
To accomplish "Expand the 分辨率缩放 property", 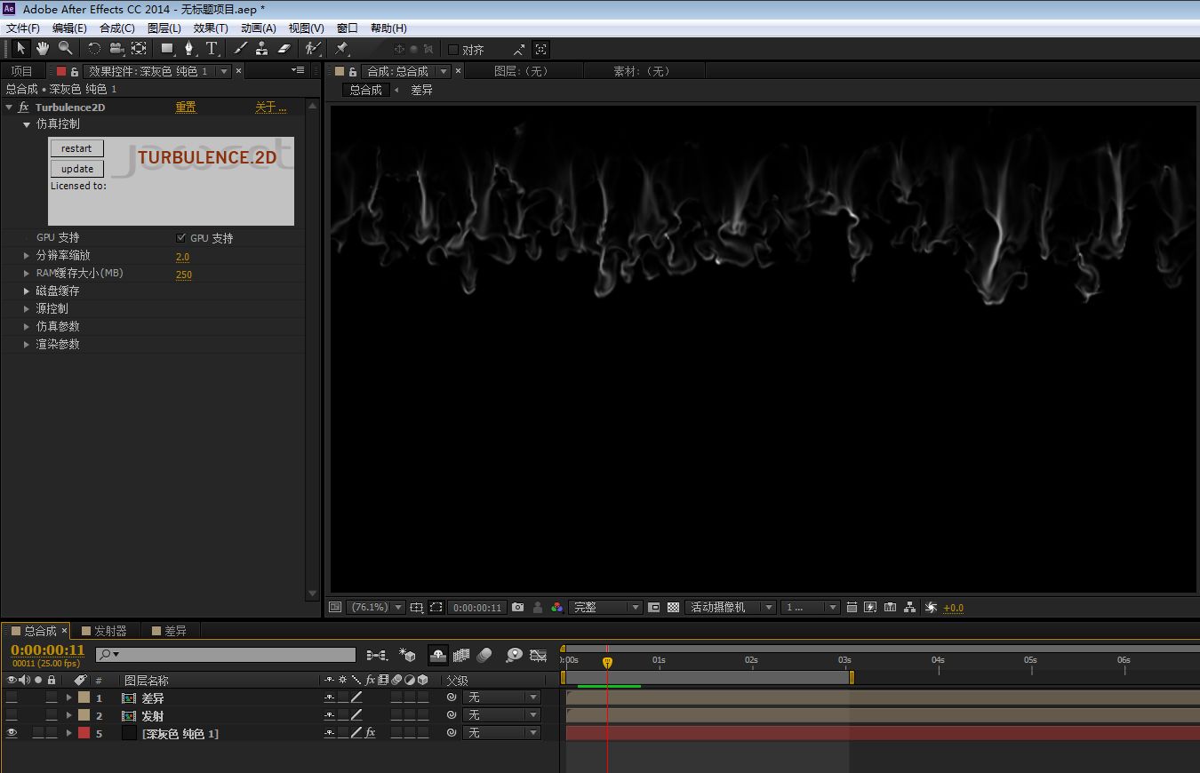I will (27, 256).
